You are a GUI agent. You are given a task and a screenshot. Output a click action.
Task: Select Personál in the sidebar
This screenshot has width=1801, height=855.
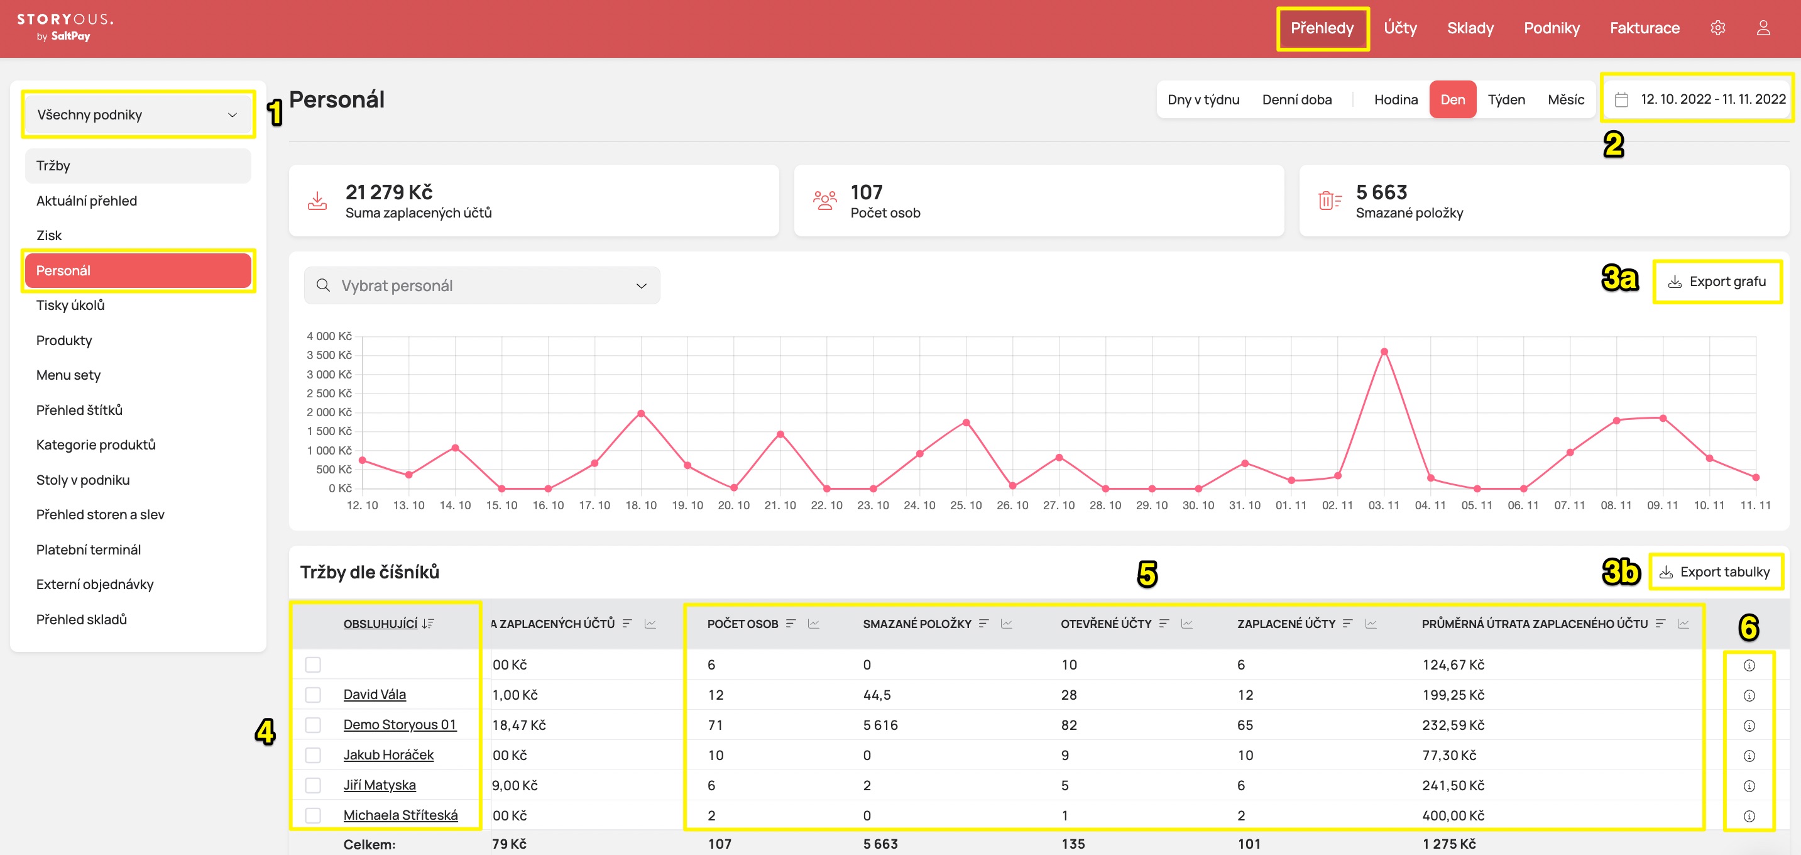[138, 271]
